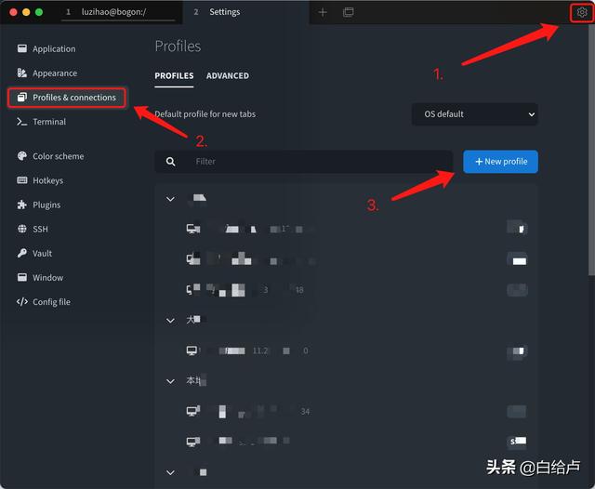595x489 pixels.
Task: Open Terminal settings page
Action: pos(49,122)
